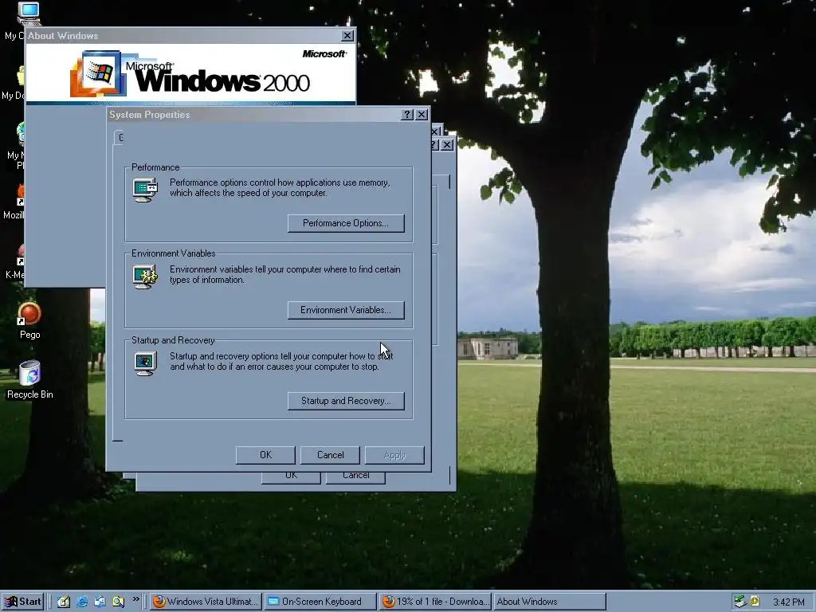Click the magnifier Quick Launch icon

click(x=118, y=602)
